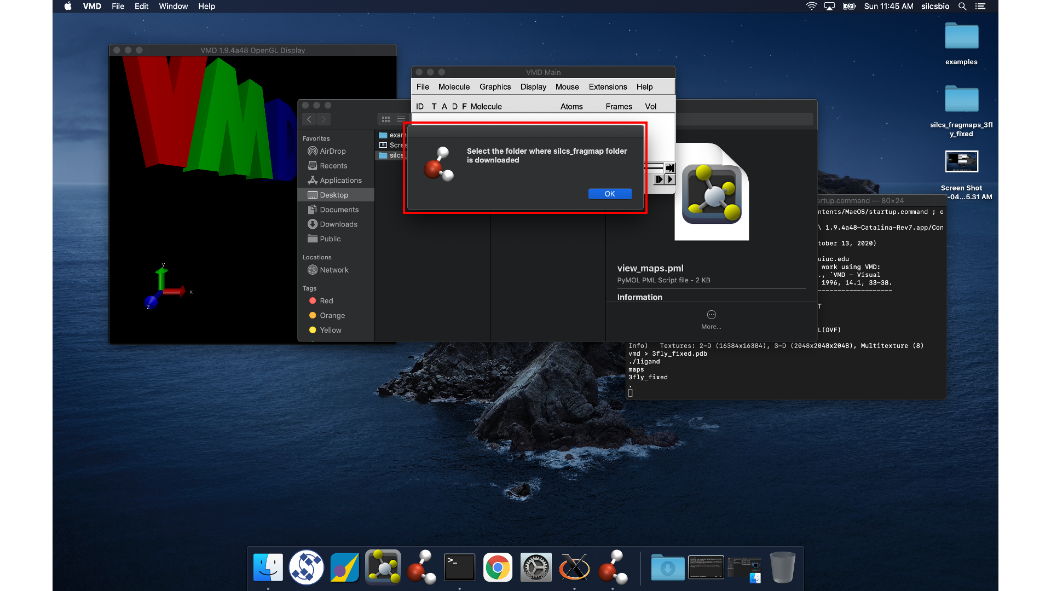Click the VMD molecule Dock icon beside Terminal

(421, 567)
